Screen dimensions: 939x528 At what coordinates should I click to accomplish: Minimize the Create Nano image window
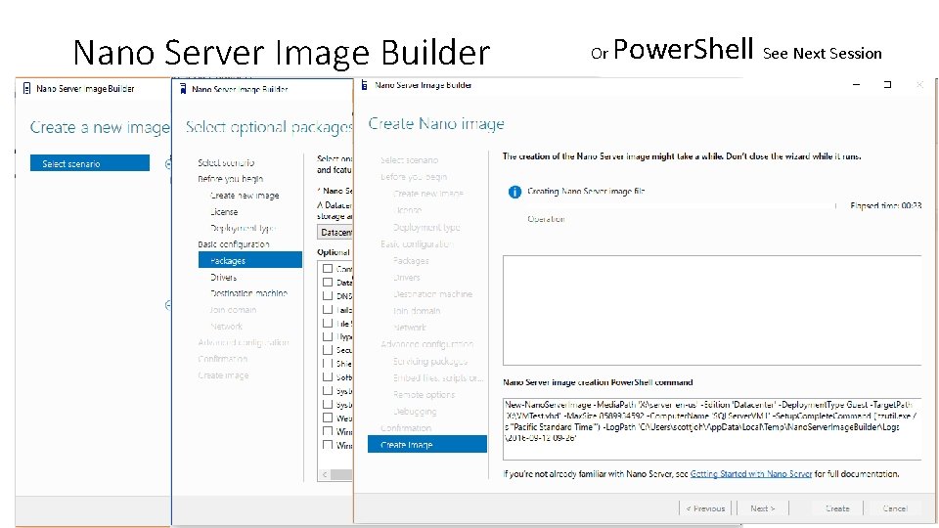[x=857, y=85]
